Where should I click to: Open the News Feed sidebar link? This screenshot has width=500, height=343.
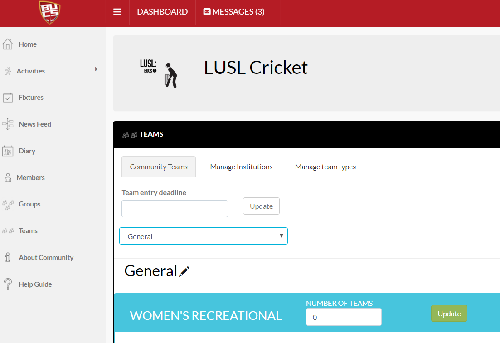click(x=35, y=124)
